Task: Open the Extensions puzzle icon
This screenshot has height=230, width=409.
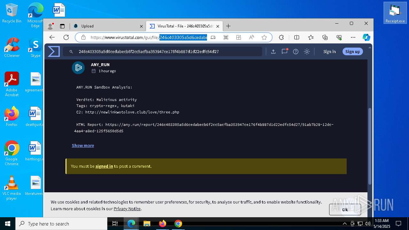Action: pos(281,37)
